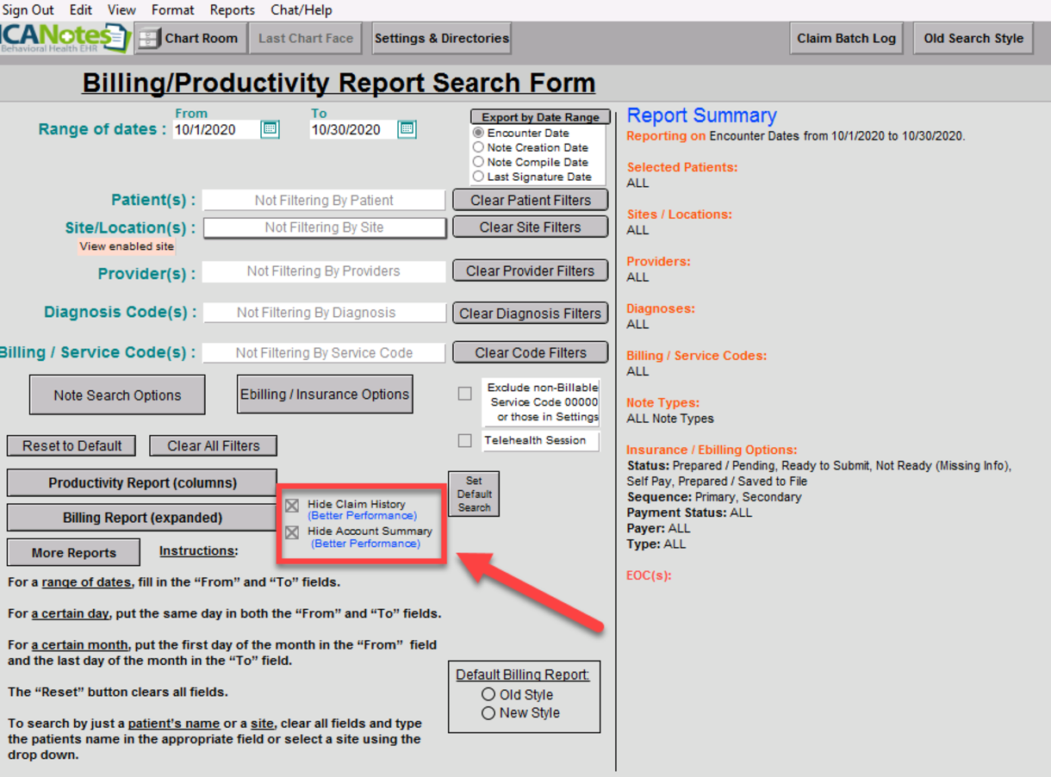This screenshot has width=1051, height=777.
Task: Select Note Creation Date radio option
Action: [478, 147]
